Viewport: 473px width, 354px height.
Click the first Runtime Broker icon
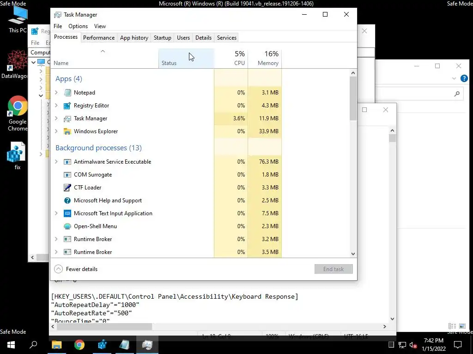point(67,239)
